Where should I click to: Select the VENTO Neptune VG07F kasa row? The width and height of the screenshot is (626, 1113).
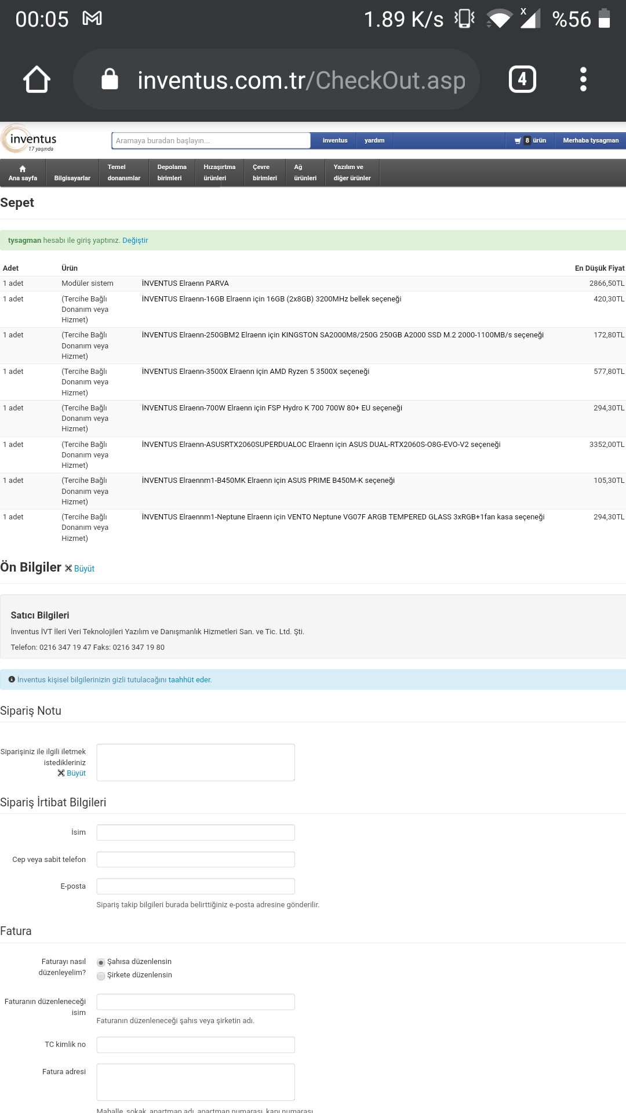click(x=313, y=528)
